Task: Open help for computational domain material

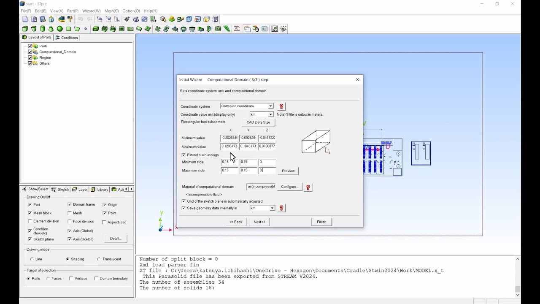Action: point(308,187)
